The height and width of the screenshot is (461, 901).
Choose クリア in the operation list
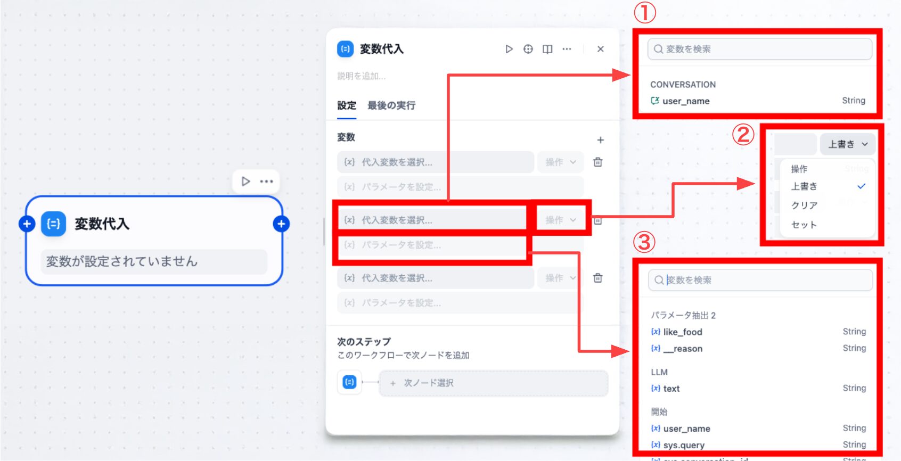(x=805, y=205)
